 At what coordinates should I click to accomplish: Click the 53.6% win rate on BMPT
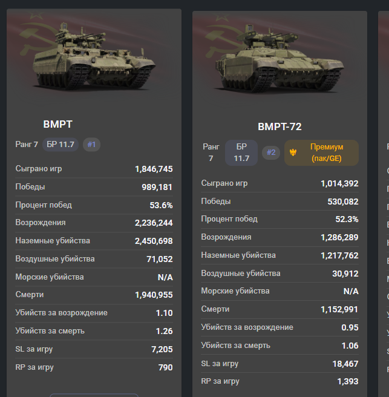click(x=161, y=205)
